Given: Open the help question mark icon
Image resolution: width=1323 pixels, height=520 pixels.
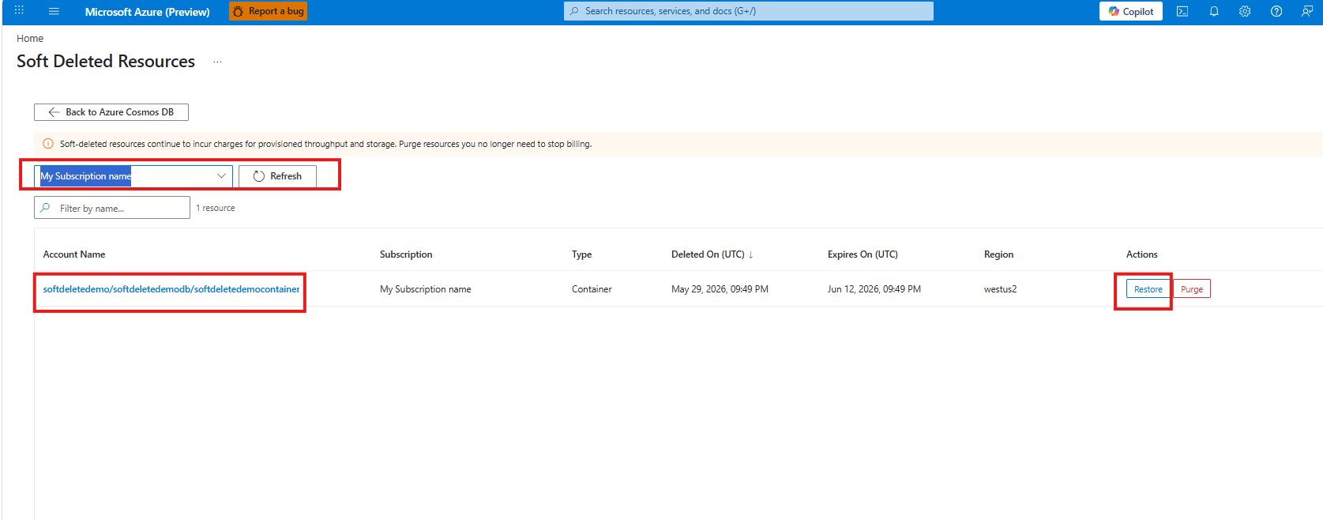Looking at the screenshot, I should [1276, 11].
